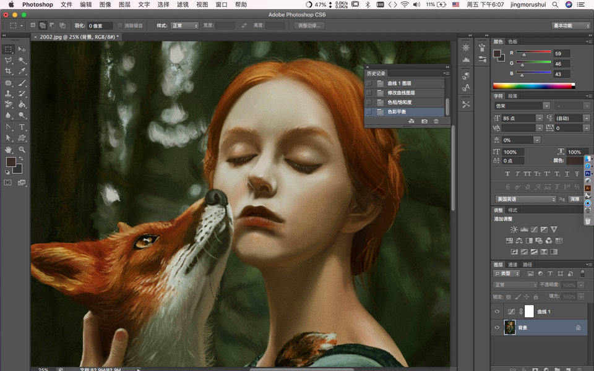The image size is (594, 371).
Task: Select the 修改曲线图层 history state
Action: point(405,93)
